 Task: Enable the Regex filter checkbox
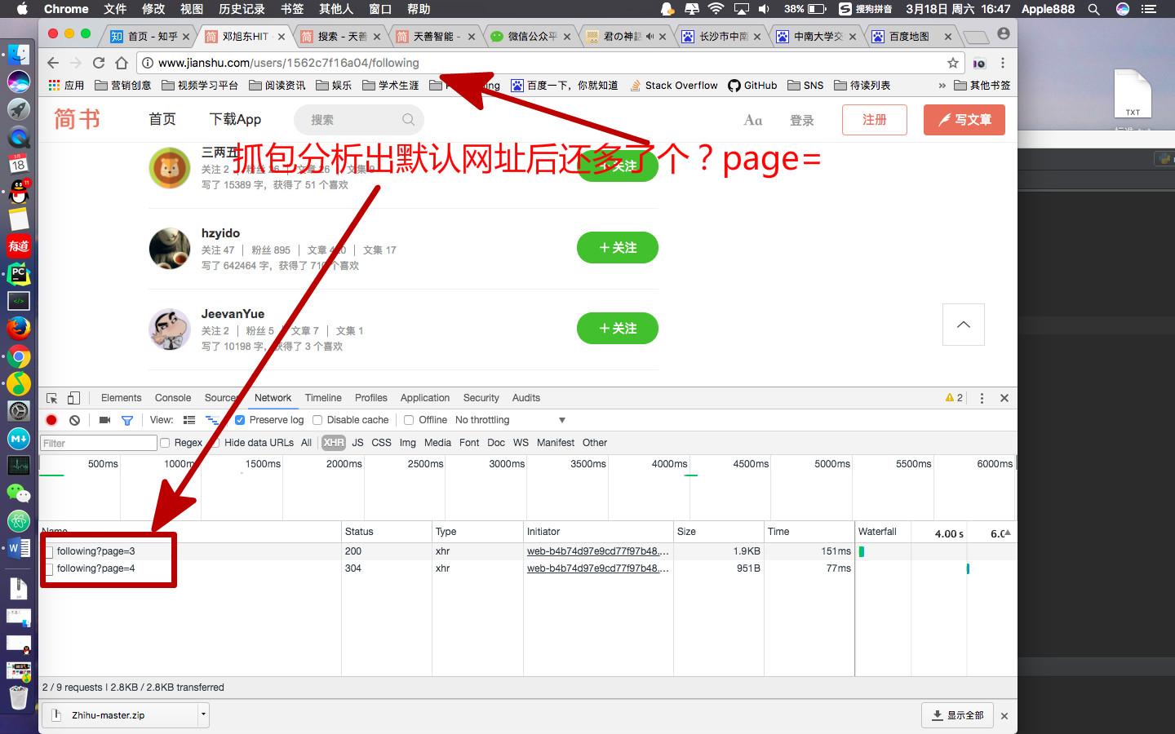165,443
